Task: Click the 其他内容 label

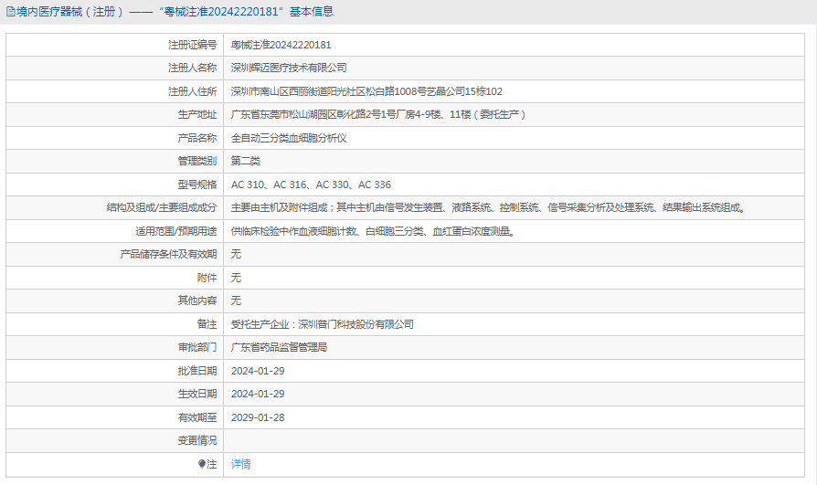Action: (x=197, y=300)
